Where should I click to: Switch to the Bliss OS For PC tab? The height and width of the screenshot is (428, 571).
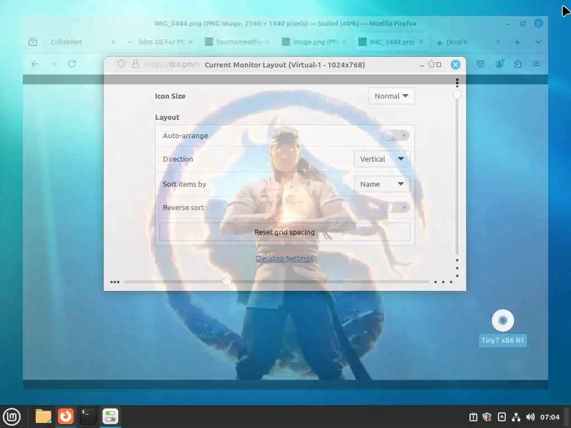[162, 42]
